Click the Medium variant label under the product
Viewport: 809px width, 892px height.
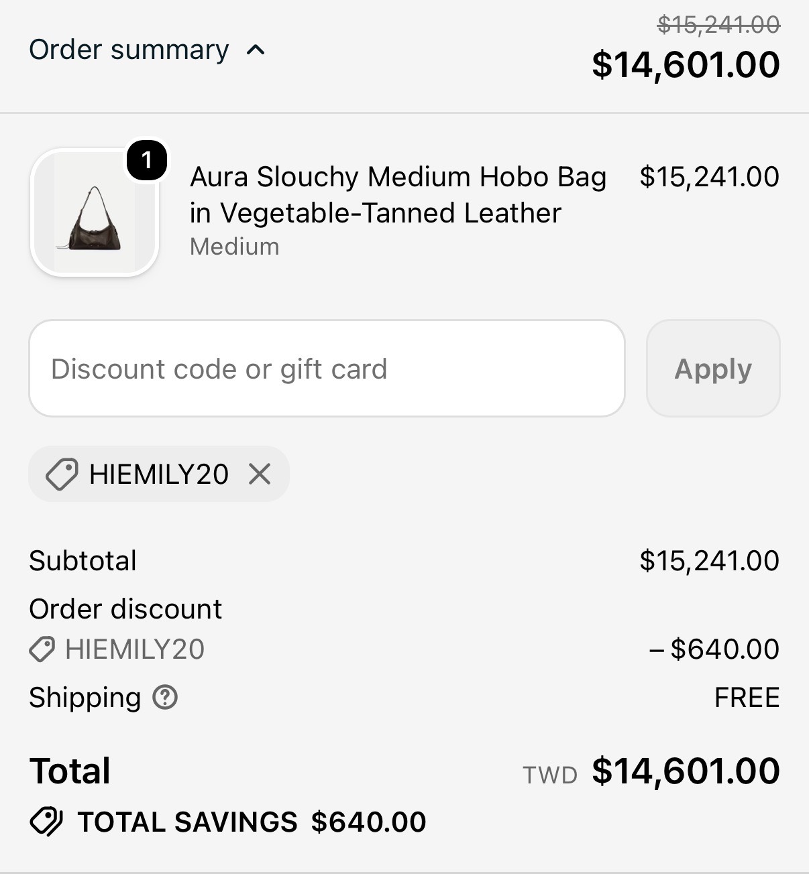234,247
